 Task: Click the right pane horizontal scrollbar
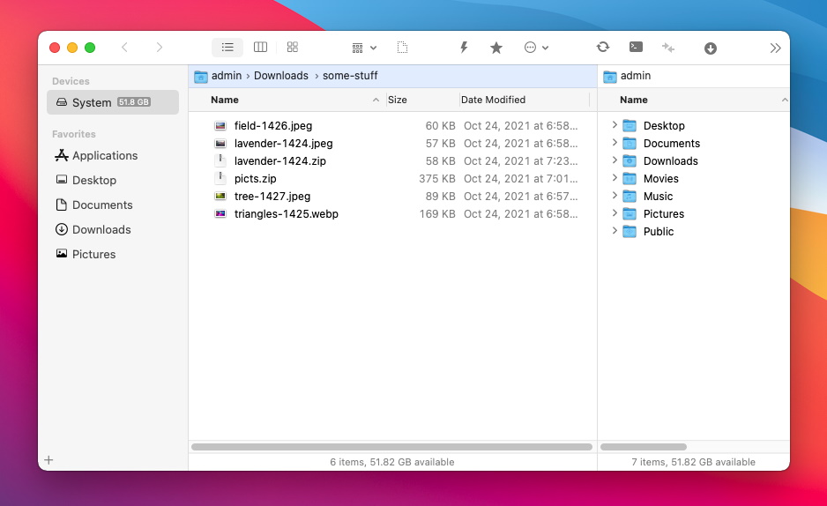click(644, 447)
